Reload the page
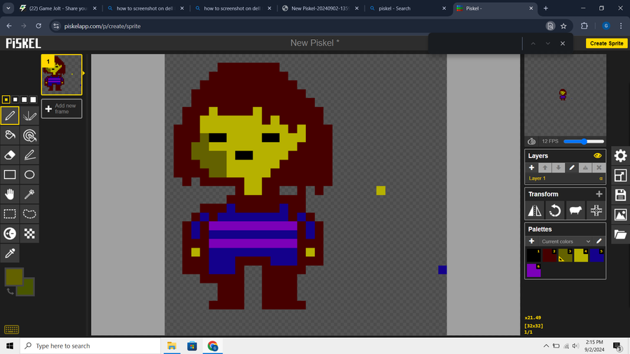 click(38, 26)
